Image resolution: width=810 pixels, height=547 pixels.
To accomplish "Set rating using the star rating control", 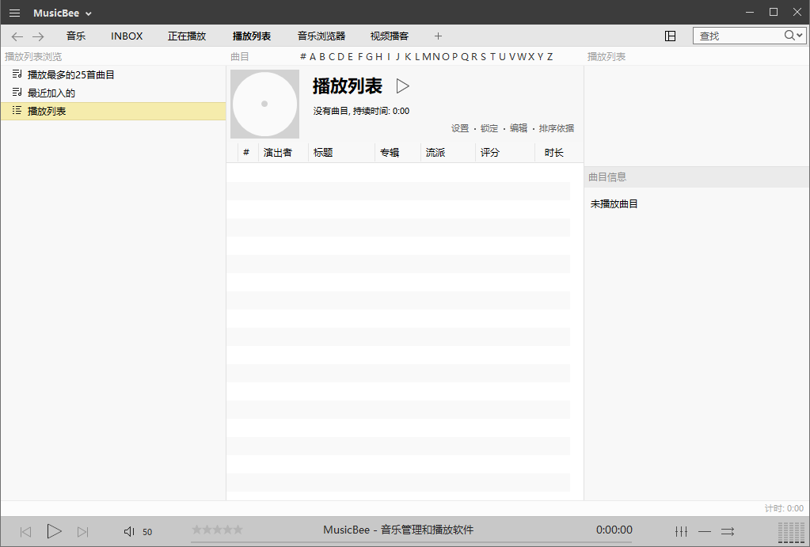I will click(x=218, y=530).
